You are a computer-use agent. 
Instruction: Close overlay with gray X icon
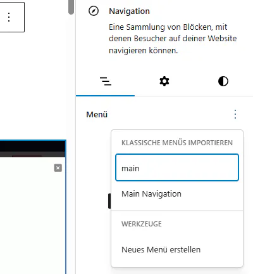(58, 168)
